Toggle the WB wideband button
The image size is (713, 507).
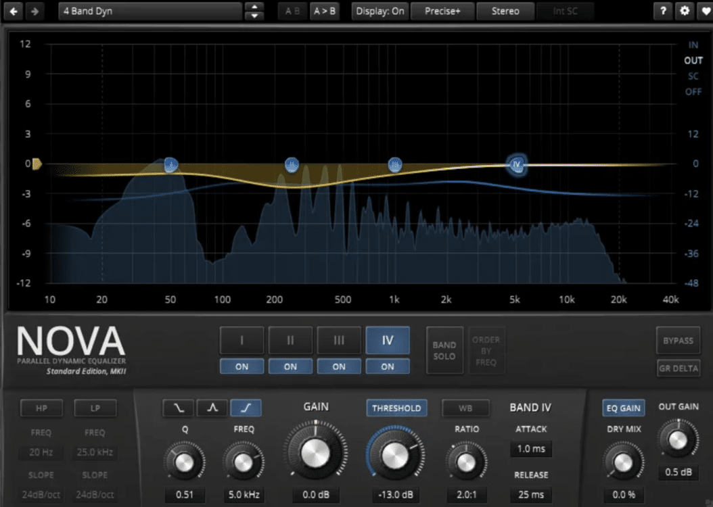point(465,408)
